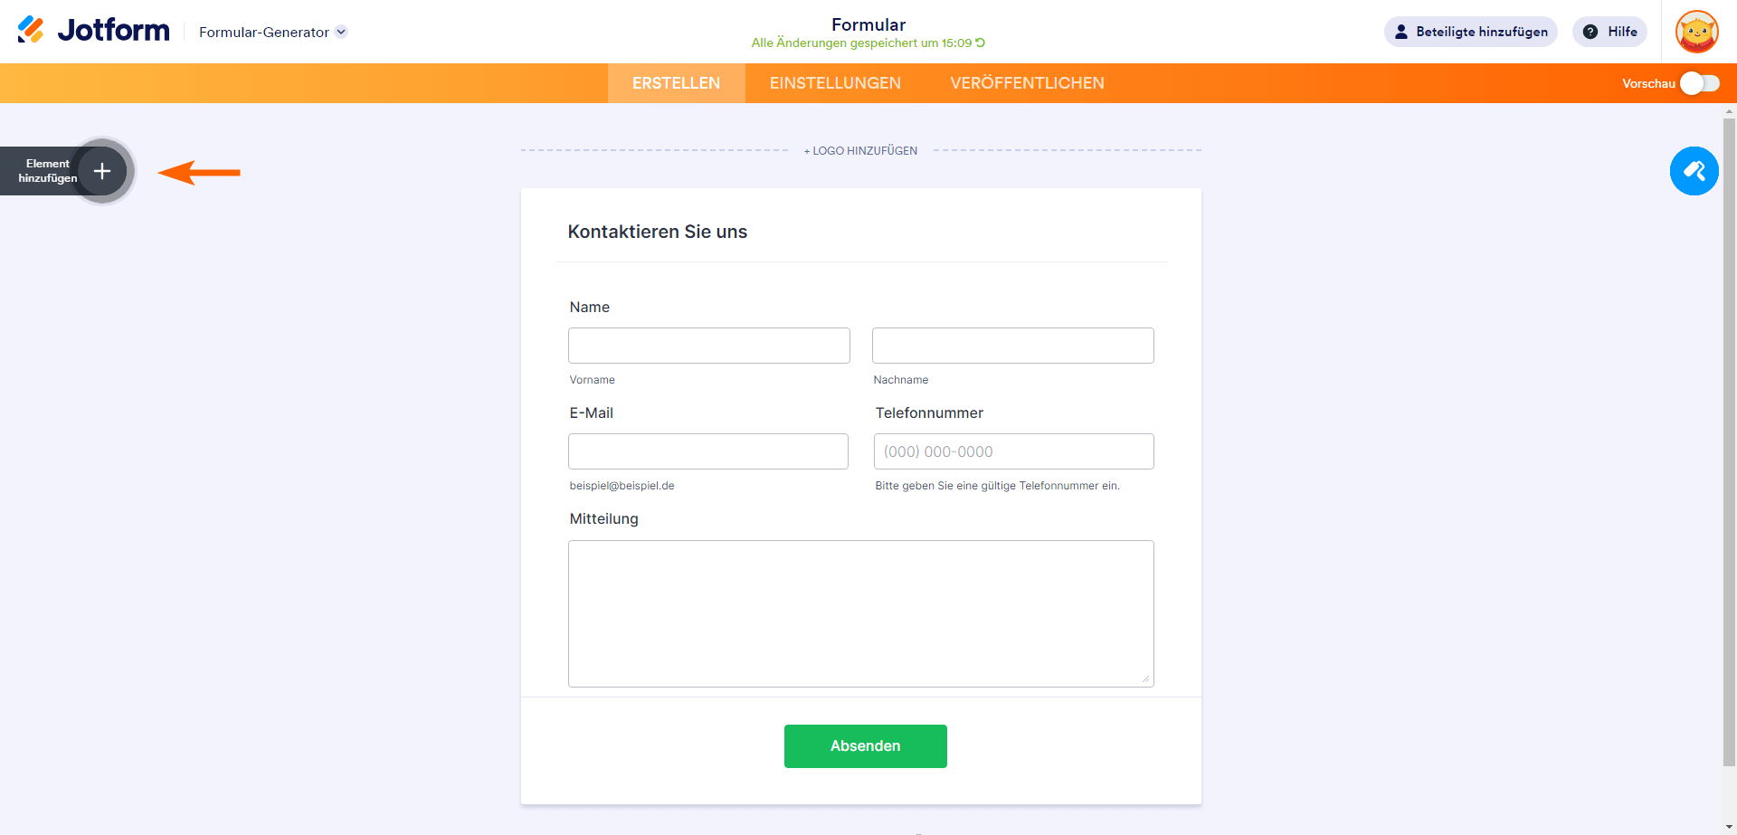Viewport: 1737px width, 835px height.
Task: Switch to the EINSTELLUNGEN tab
Action: [835, 83]
